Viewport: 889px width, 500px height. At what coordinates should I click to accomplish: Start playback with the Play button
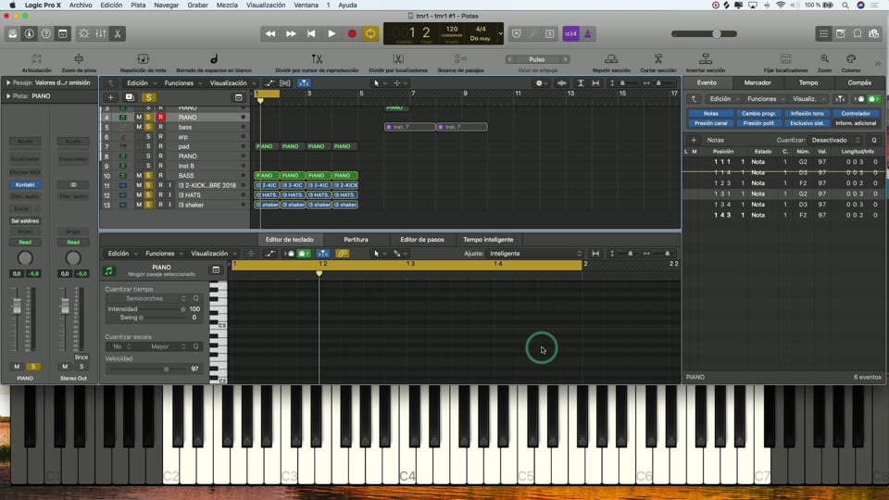pyautogui.click(x=332, y=34)
